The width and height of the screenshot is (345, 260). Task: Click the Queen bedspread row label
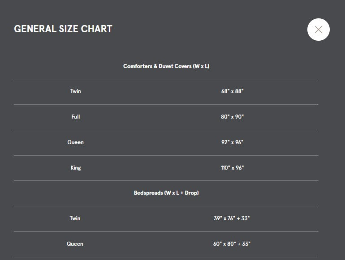[x=75, y=244]
